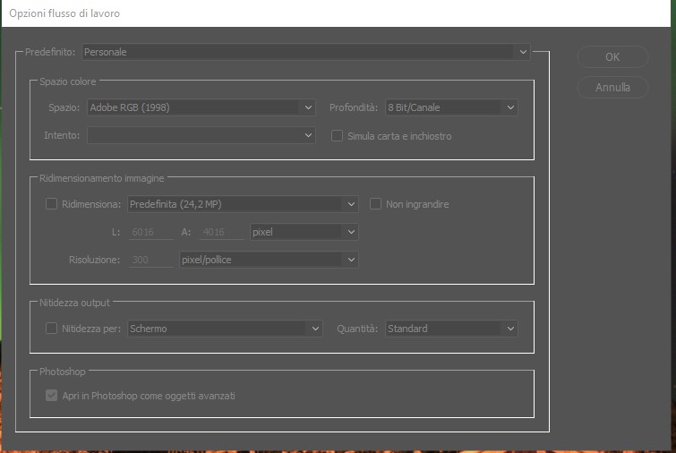Open the pixel/pollice resolution units dropdown
676x453 pixels.
(269, 260)
